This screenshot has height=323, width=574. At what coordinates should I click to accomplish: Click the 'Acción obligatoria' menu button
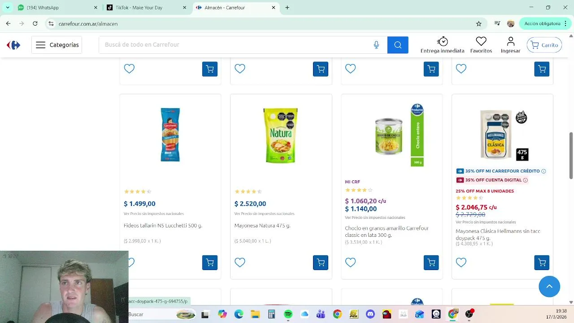[544, 24]
